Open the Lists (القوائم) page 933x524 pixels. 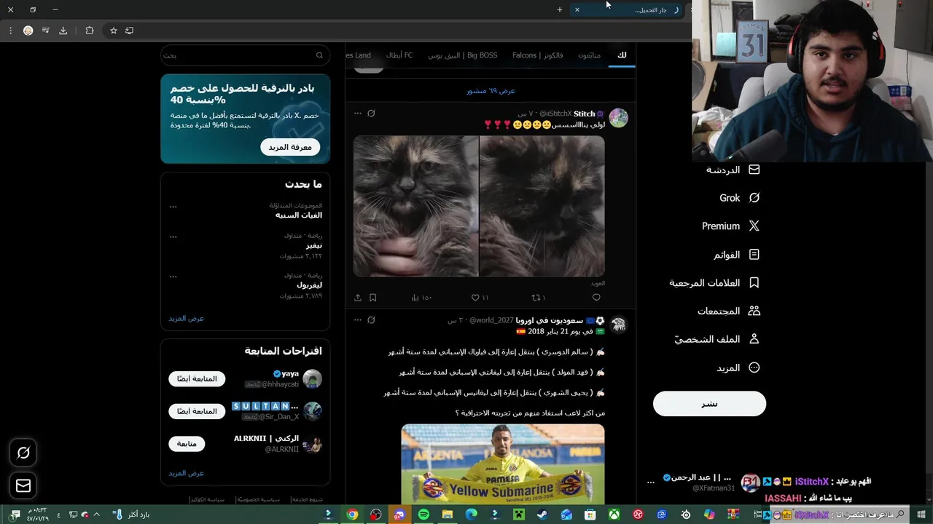coord(736,255)
